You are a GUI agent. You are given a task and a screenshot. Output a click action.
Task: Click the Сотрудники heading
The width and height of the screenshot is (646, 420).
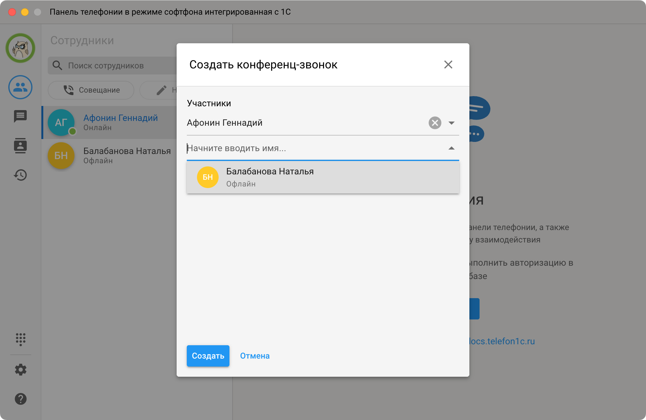coord(82,40)
